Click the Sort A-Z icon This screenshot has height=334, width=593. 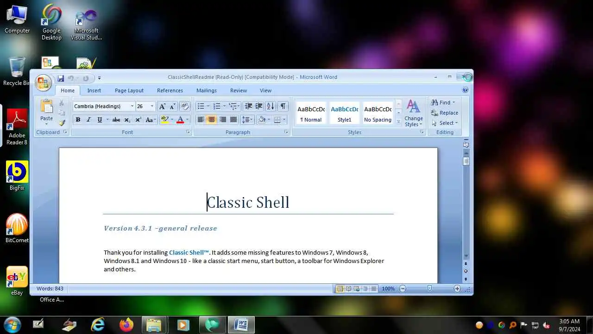tap(271, 106)
